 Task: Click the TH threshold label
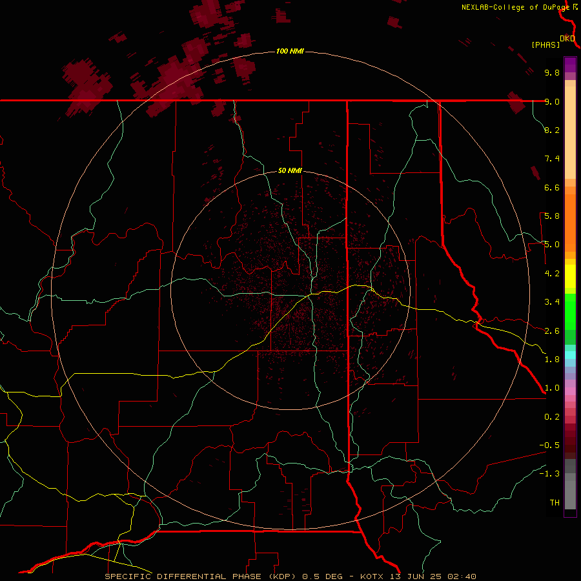pos(555,503)
